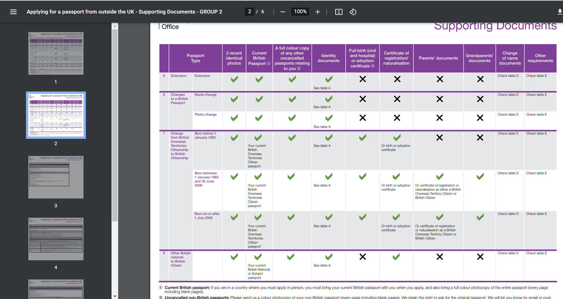The image size is (563, 299).
Task: Click "Parents' documents" column header
Action: [x=438, y=58]
